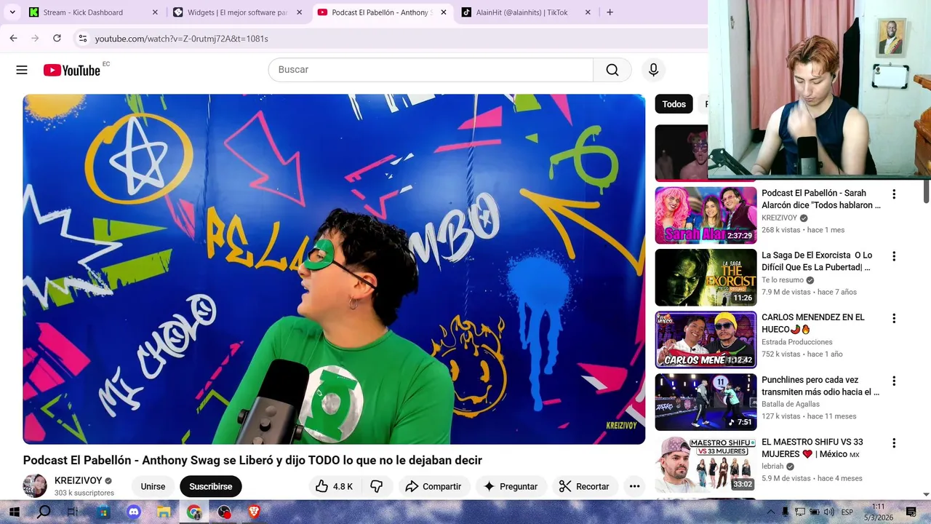Open EL MAESTRO SHIFU VS 33 MUJERES title
Screen dimensions: 931x524
pyautogui.click(x=812, y=448)
